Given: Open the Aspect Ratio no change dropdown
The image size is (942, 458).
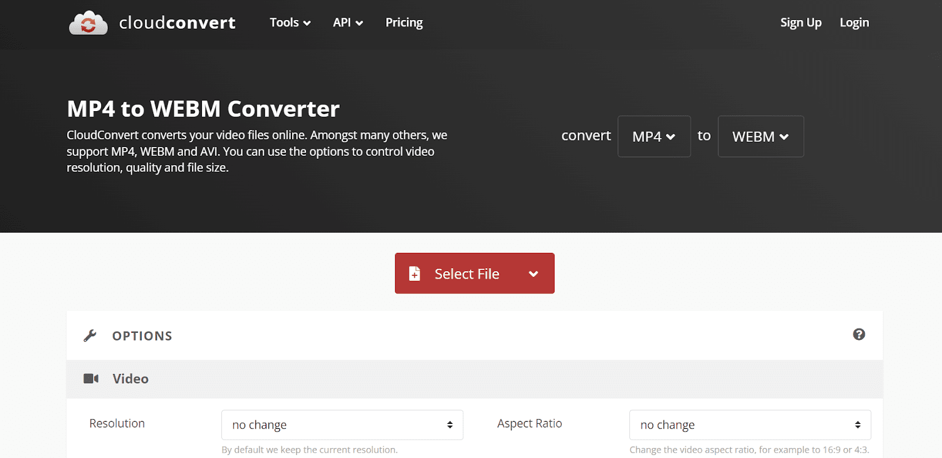Looking at the screenshot, I should 750,424.
